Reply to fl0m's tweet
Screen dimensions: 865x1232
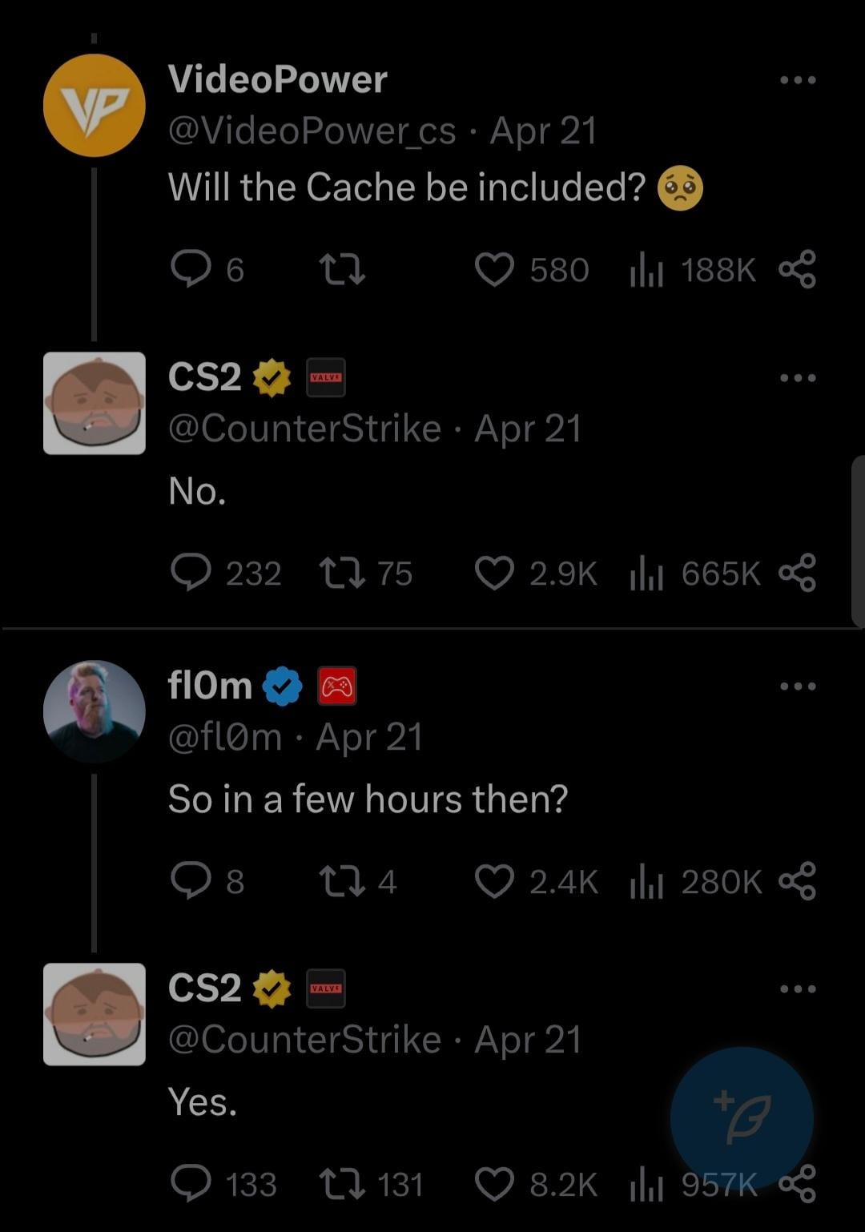191,881
